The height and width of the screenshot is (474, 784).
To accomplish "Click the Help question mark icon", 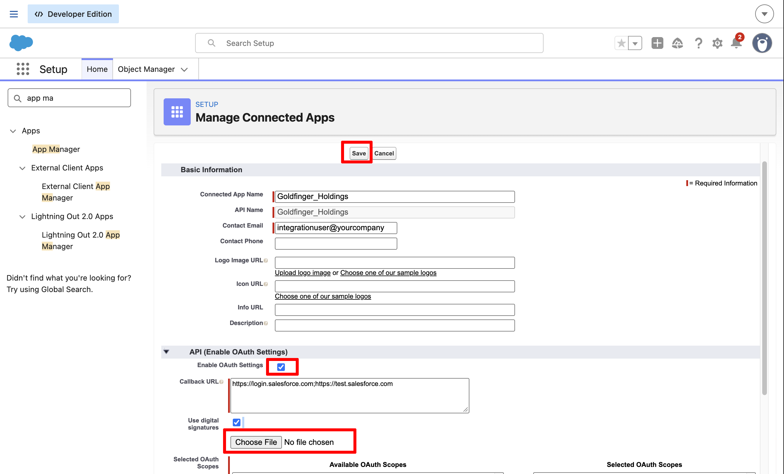I will 698,43.
